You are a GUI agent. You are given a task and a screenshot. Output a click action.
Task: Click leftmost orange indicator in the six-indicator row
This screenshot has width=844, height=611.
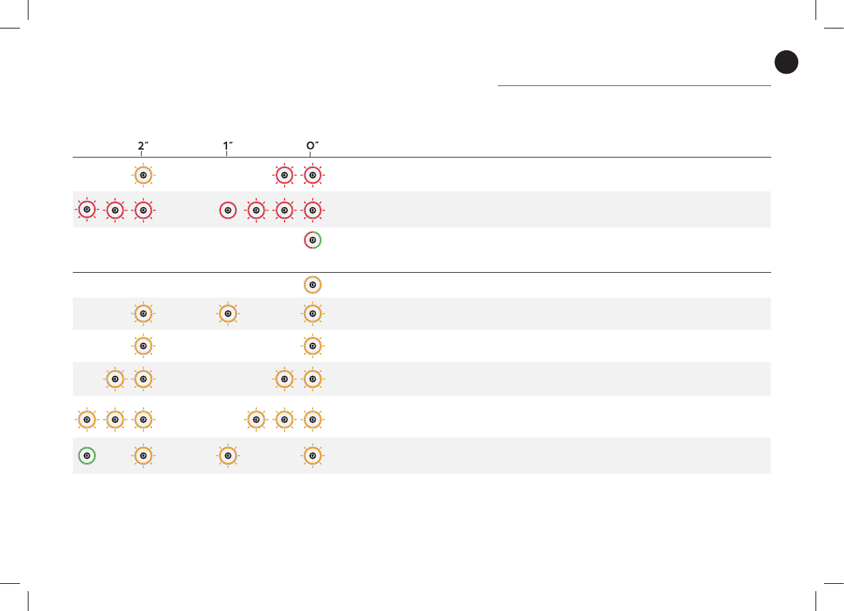(86, 420)
